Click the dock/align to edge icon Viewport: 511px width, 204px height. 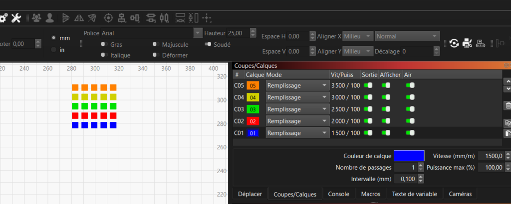[500, 43]
